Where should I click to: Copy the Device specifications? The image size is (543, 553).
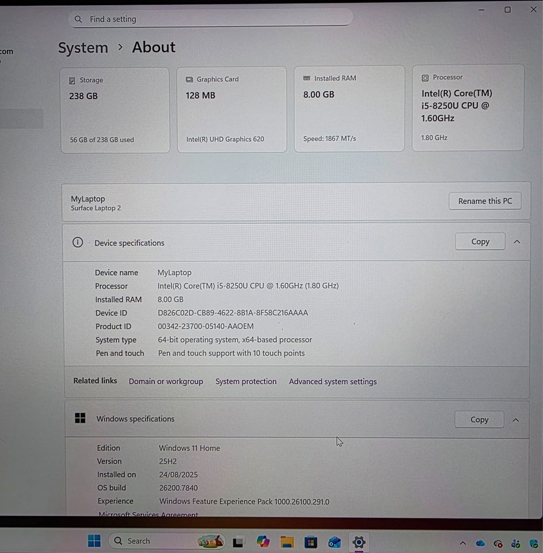pyautogui.click(x=480, y=241)
